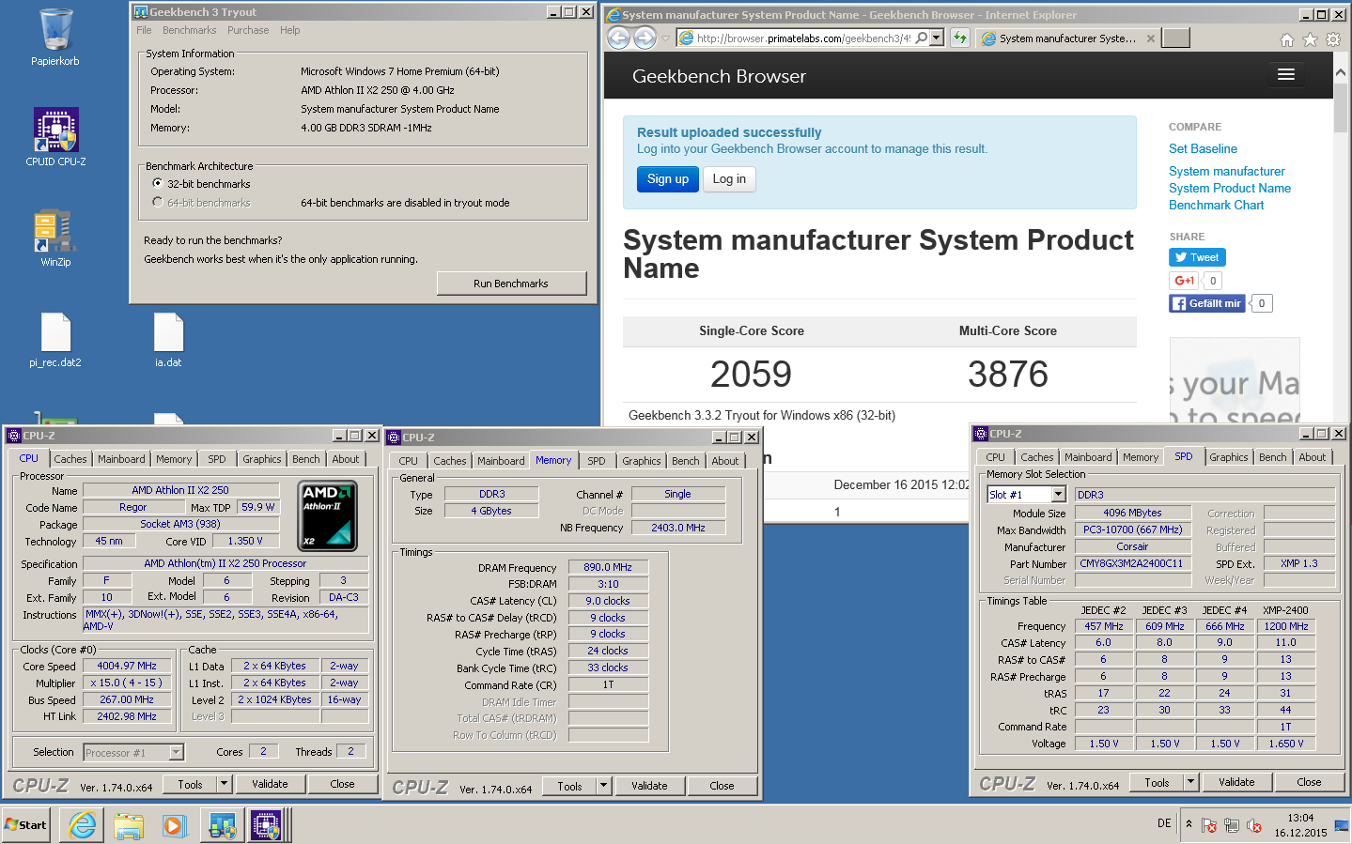Click the Internet Explorer forward arrow
1352x844 pixels.
click(645, 38)
